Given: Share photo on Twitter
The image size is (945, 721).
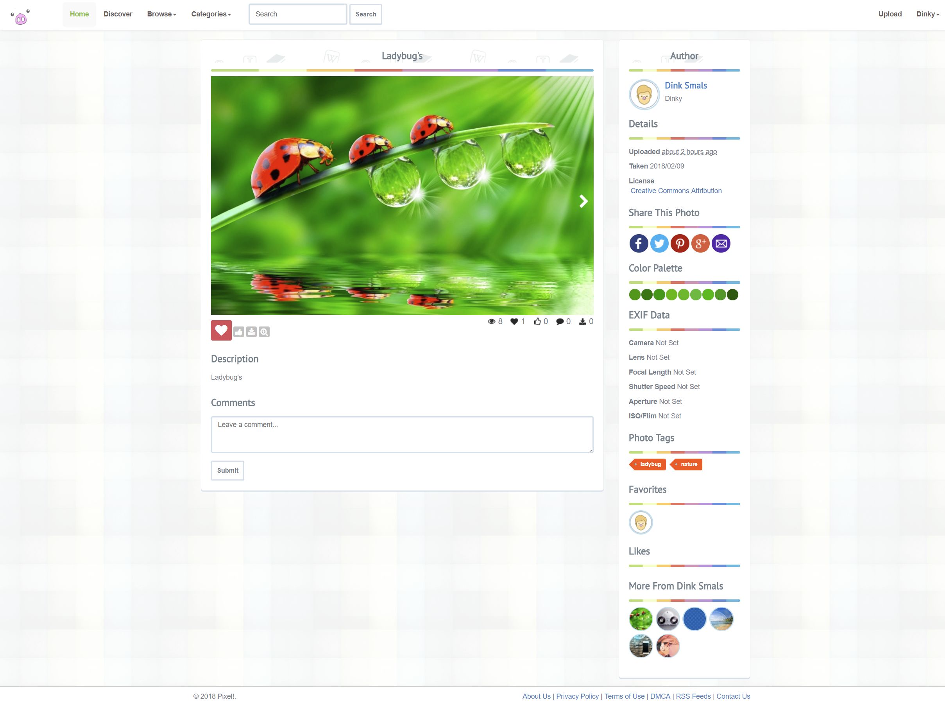Looking at the screenshot, I should point(659,243).
